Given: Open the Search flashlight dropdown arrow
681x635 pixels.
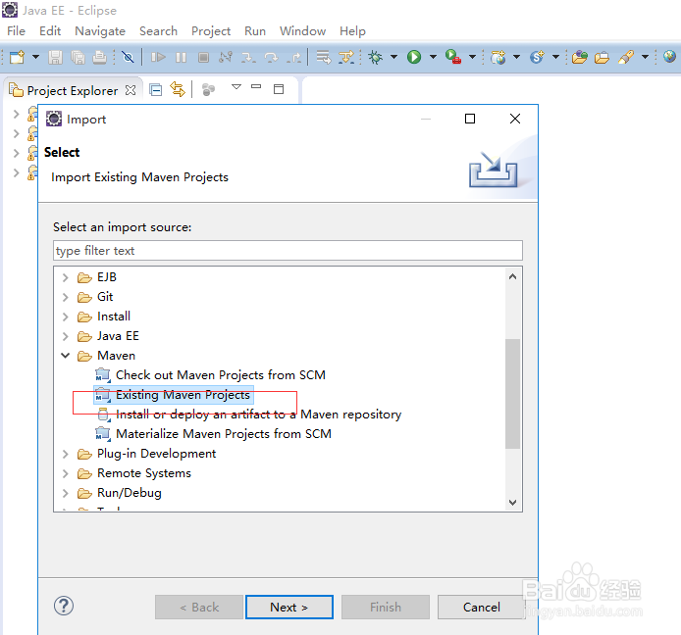Looking at the screenshot, I should (x=645, y=57).
